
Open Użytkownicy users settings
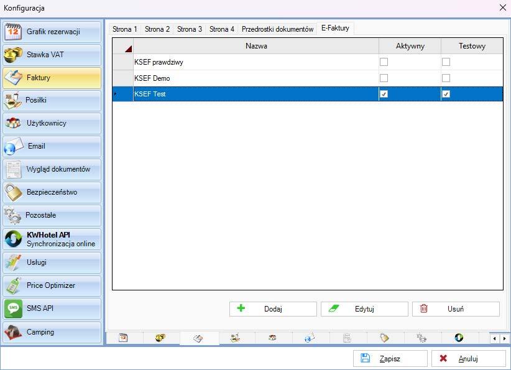coord(52,123)
